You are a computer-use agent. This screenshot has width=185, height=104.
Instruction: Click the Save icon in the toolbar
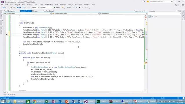click(x=18, y=8)
